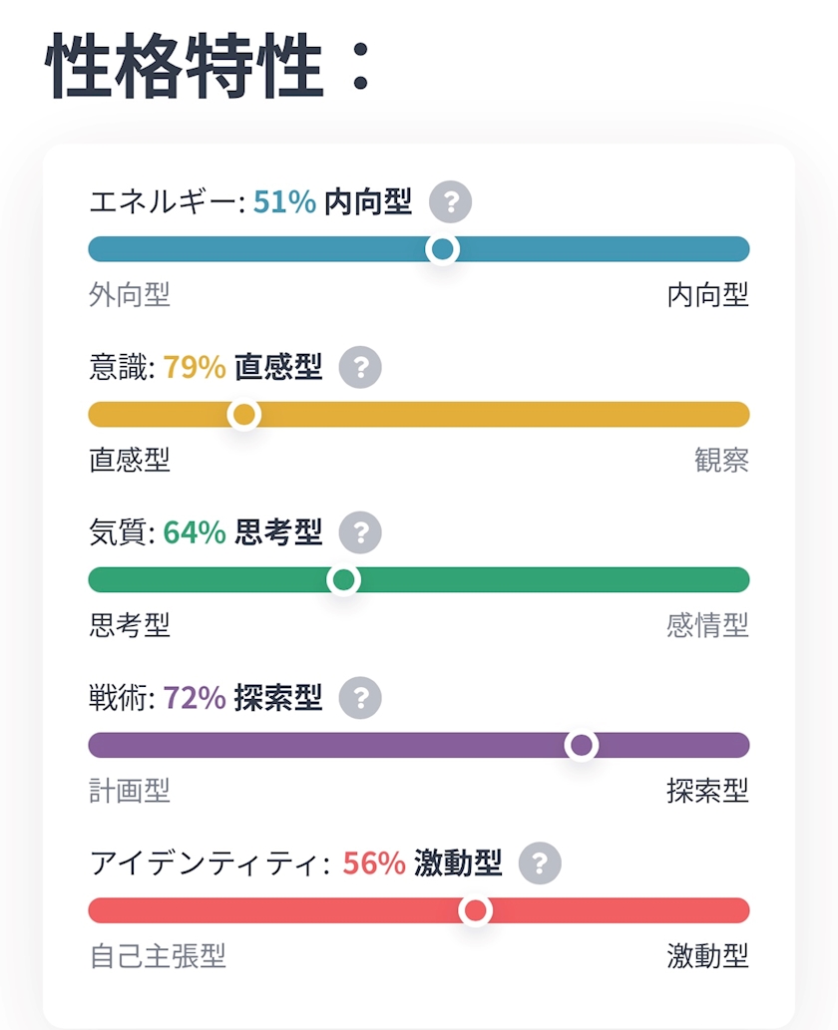Screen dimensions: 838x1030
Task: Open the help icon next to アイデンティティ 激動型
Action: (x=540, y=863)
